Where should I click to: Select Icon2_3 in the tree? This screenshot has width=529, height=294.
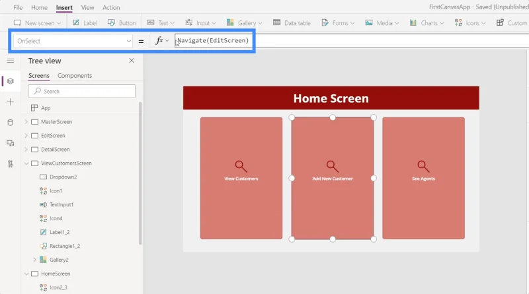pyautogui.click(x=58, y=287)
